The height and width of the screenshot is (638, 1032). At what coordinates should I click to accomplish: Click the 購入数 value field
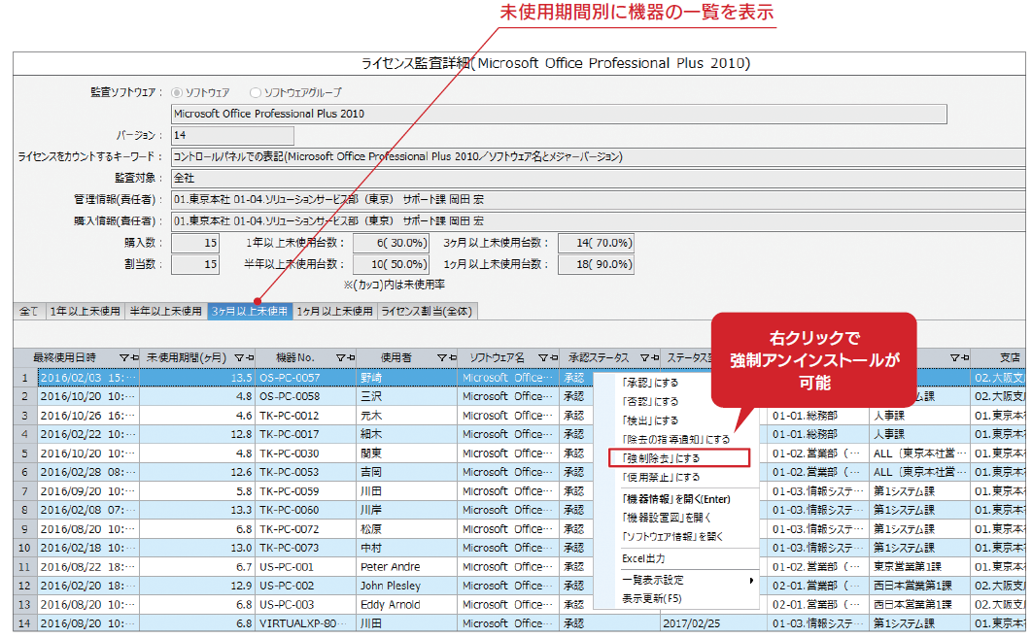coord(195,244)
